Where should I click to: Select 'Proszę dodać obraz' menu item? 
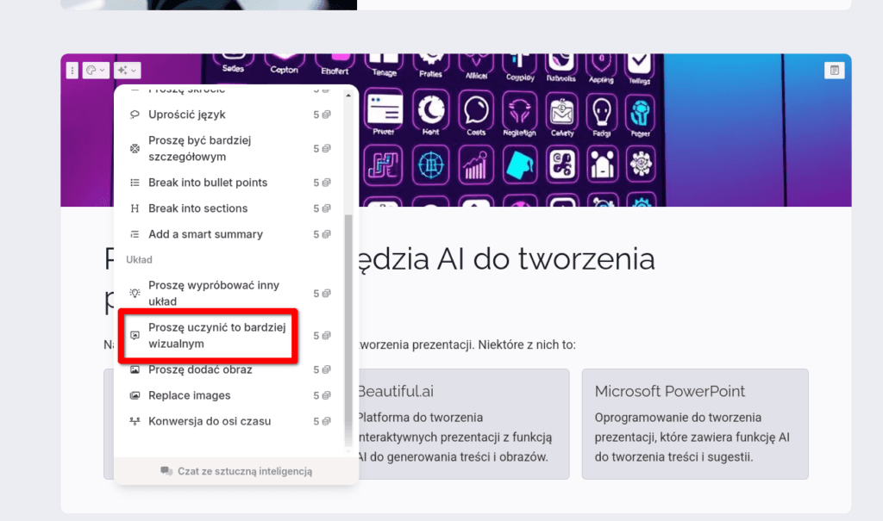tap(229, 369)
